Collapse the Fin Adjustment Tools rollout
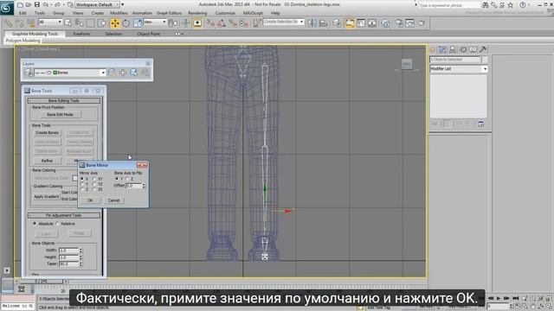Image resolution: width=554 pixels, height=311 pixels. pos(64,215)
